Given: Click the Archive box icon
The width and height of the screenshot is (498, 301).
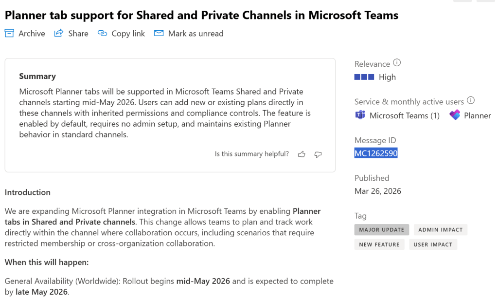Looking at the screenshot, I should click(9, 33).
